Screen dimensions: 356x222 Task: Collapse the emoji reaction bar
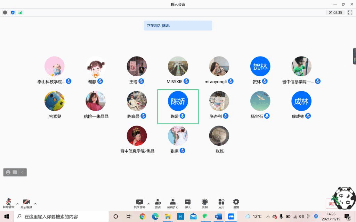pos(22,172)
